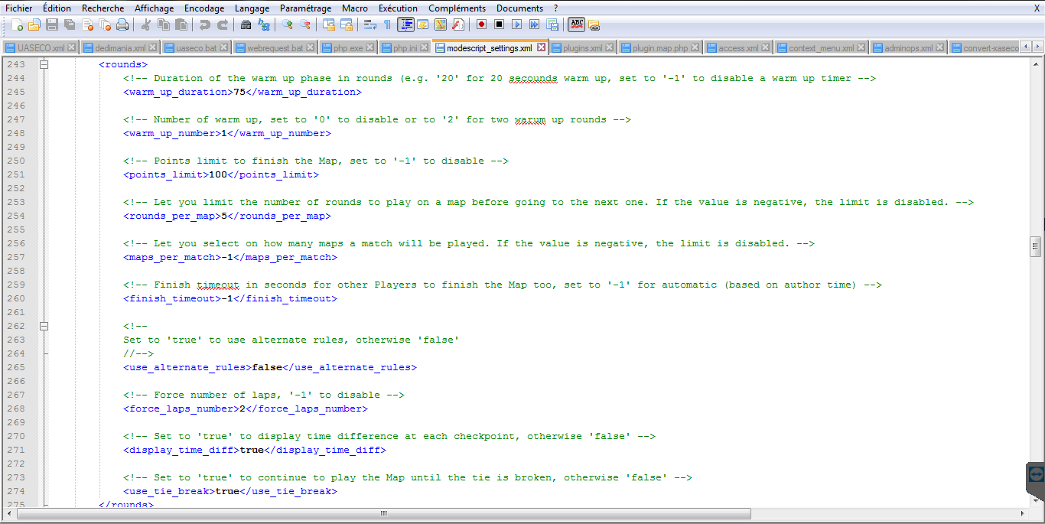Play back the recorded macro
The height and width of the screenshot is (524, 1045).
(516, 24)
